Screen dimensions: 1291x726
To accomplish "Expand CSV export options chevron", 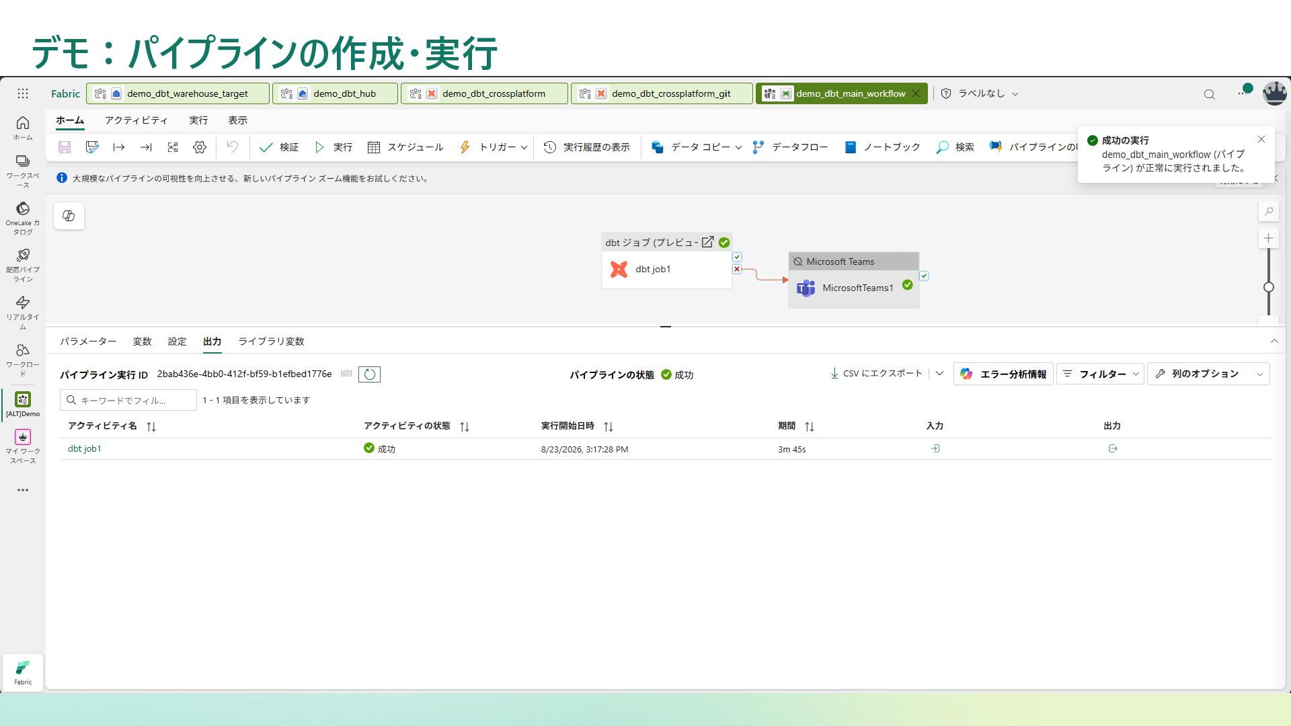I will [x=939, y=373].
